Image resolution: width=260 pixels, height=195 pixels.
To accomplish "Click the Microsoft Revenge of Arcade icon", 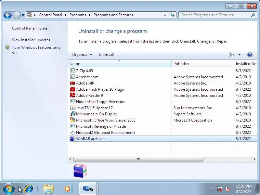I will [x=72, y=126].
